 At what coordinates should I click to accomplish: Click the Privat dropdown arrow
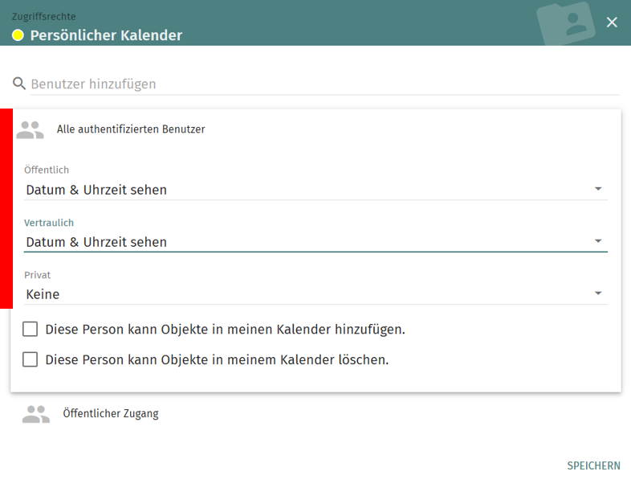point(598,293)
